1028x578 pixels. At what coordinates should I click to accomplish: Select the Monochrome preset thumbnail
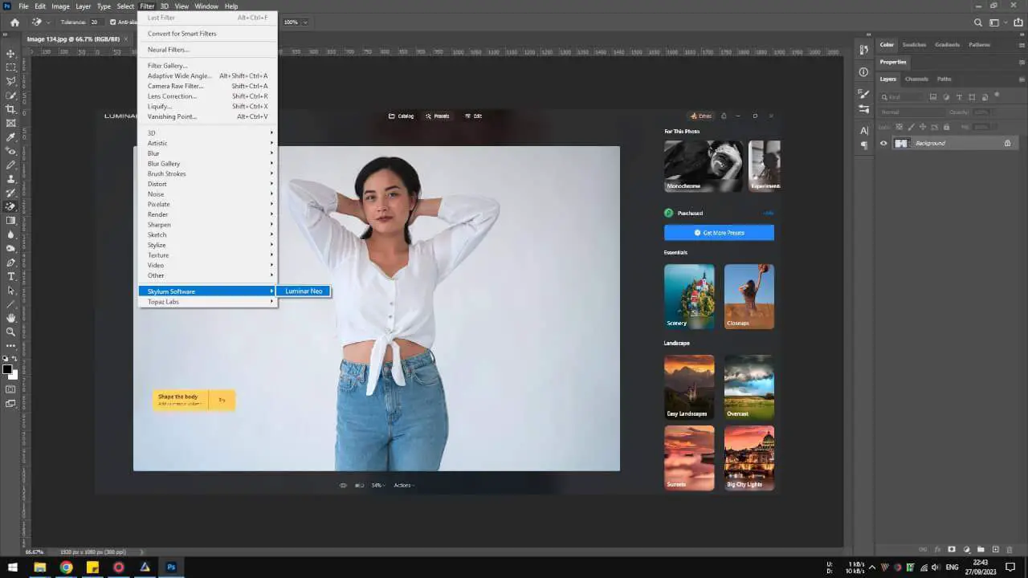tap(703, 166)
